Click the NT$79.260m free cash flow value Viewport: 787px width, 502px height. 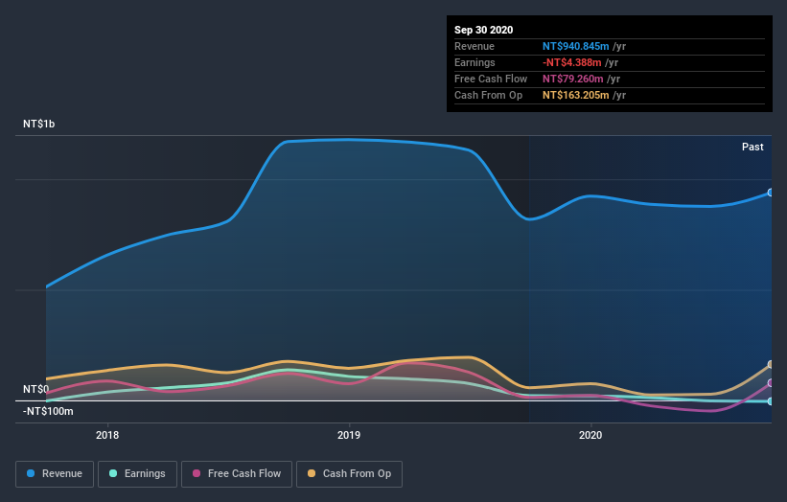coord(572,79)
